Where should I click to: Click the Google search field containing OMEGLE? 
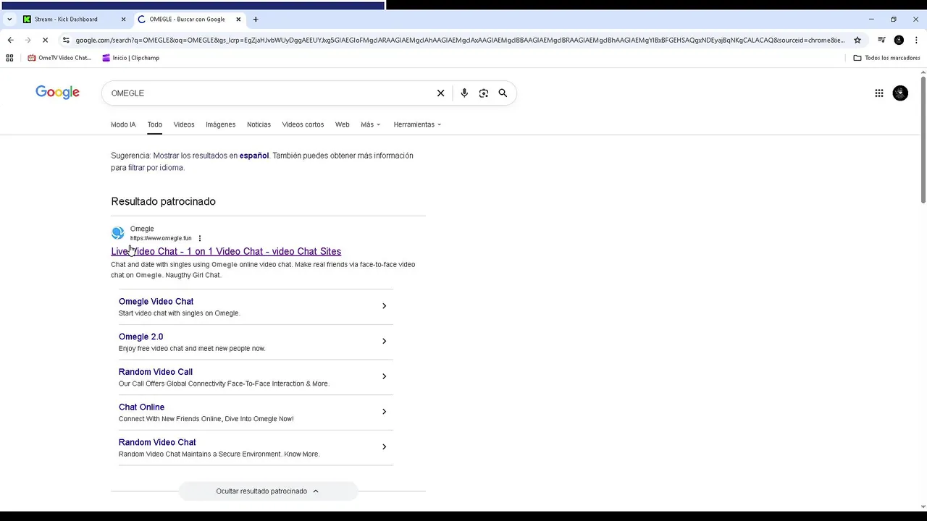point(268,93)
